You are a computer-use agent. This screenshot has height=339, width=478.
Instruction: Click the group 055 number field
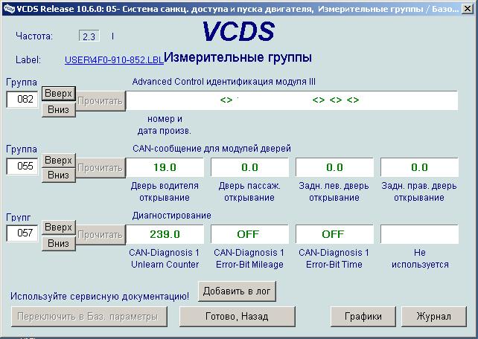click(x=22, y=166)
